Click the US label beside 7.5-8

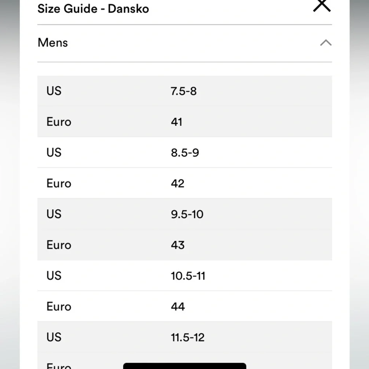pos(54,91)
